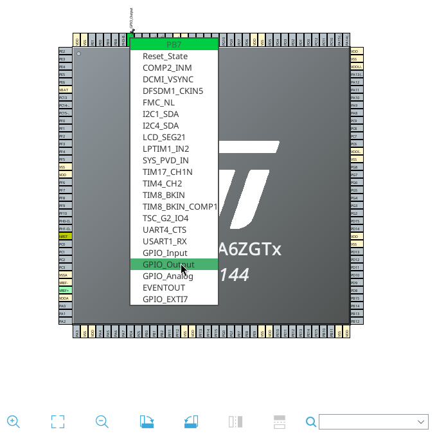Viewport: 437px width, 434px height.
Task: Zoom out of the pinout view
Action: pos(102,421)
